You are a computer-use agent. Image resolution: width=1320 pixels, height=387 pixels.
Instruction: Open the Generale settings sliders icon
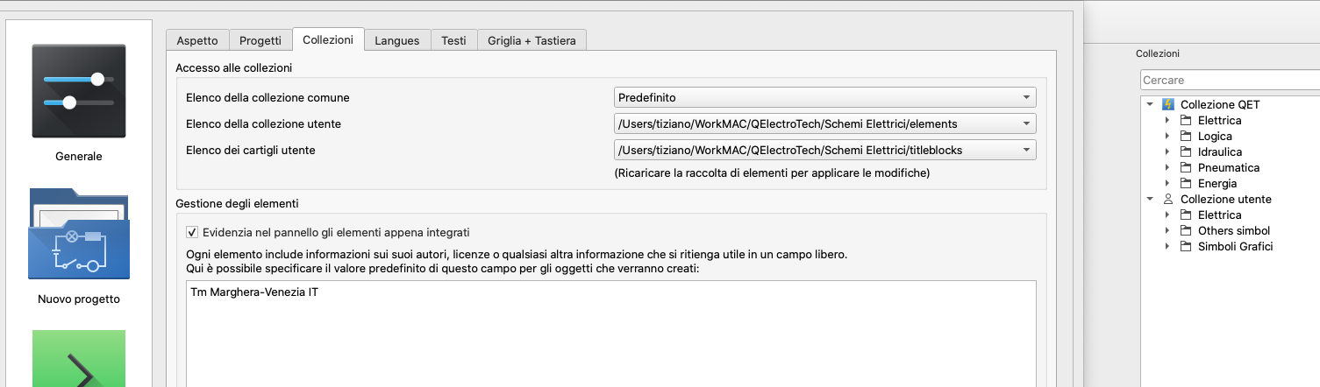point(78,91)
